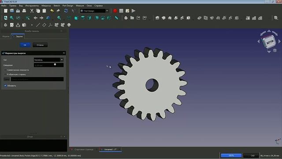Set top view cube icon
The height and width of the screenshot is (159, 282).
tap(83, 18)
